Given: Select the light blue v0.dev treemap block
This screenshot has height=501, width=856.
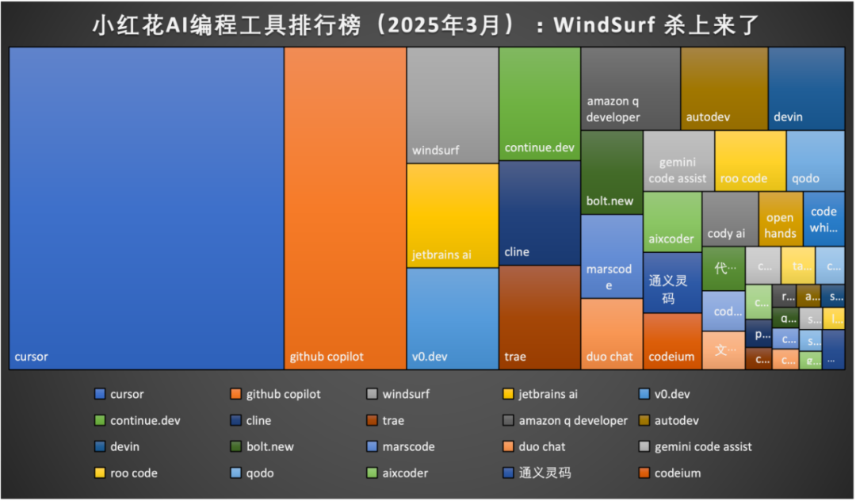Looking at the screenshot, I should [x=453, y=319].
